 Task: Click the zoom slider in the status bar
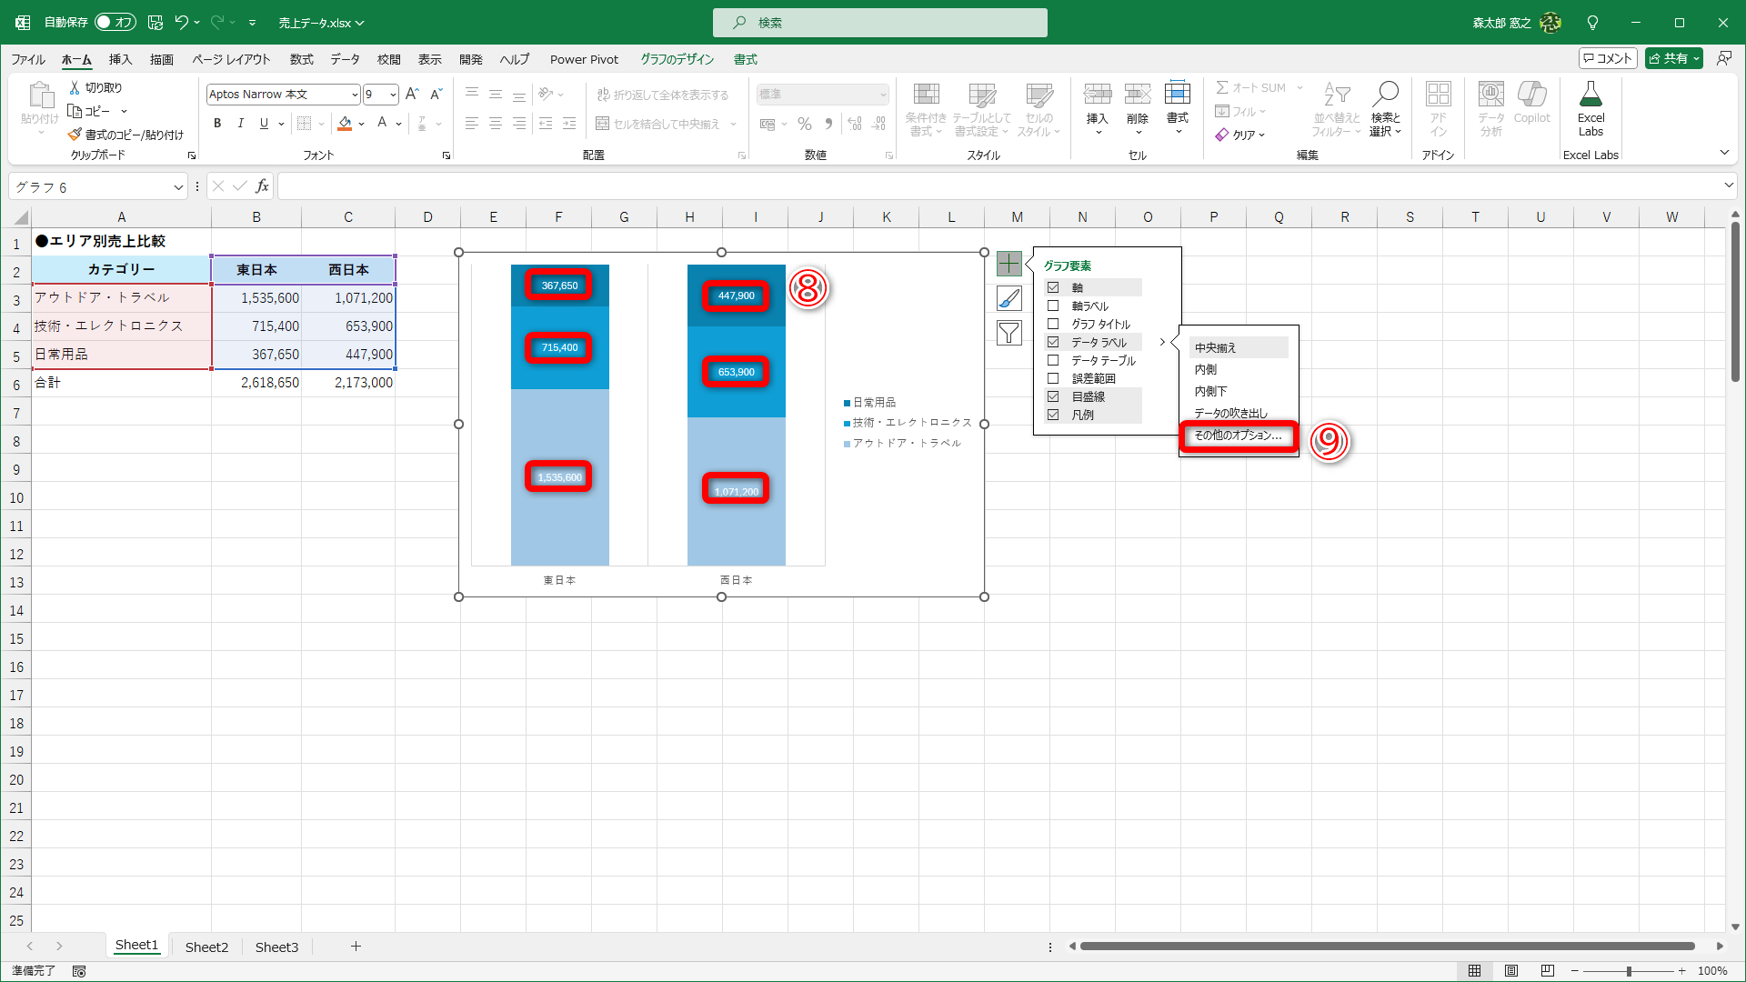[x=1628, y=971]
